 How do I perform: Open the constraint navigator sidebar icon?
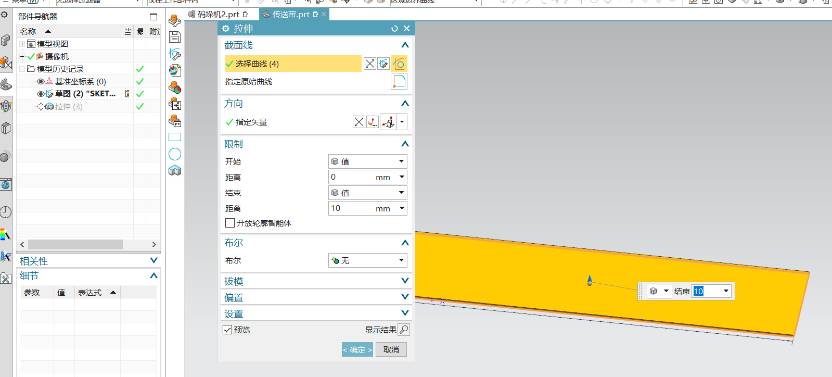5,63
